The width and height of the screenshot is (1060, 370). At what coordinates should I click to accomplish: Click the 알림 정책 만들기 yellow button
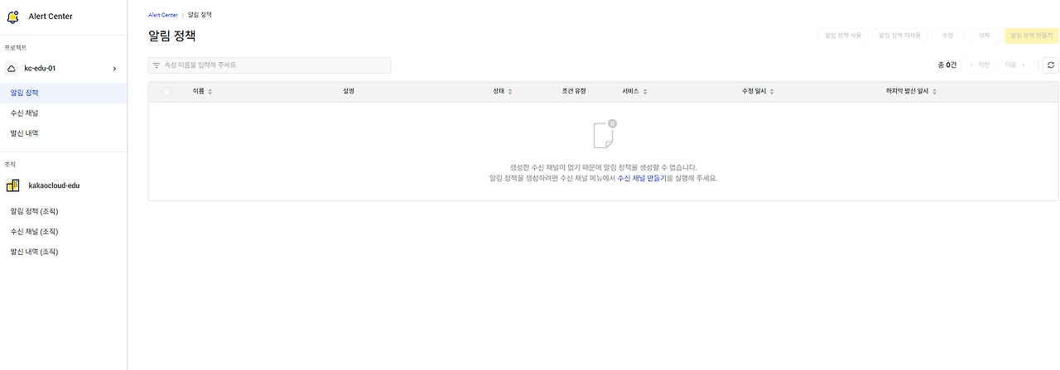1031,36
